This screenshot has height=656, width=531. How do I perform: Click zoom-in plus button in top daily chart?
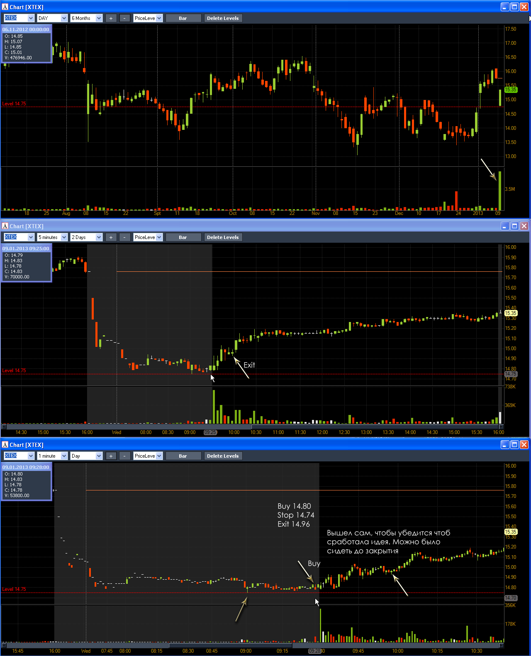coord(111,18)
